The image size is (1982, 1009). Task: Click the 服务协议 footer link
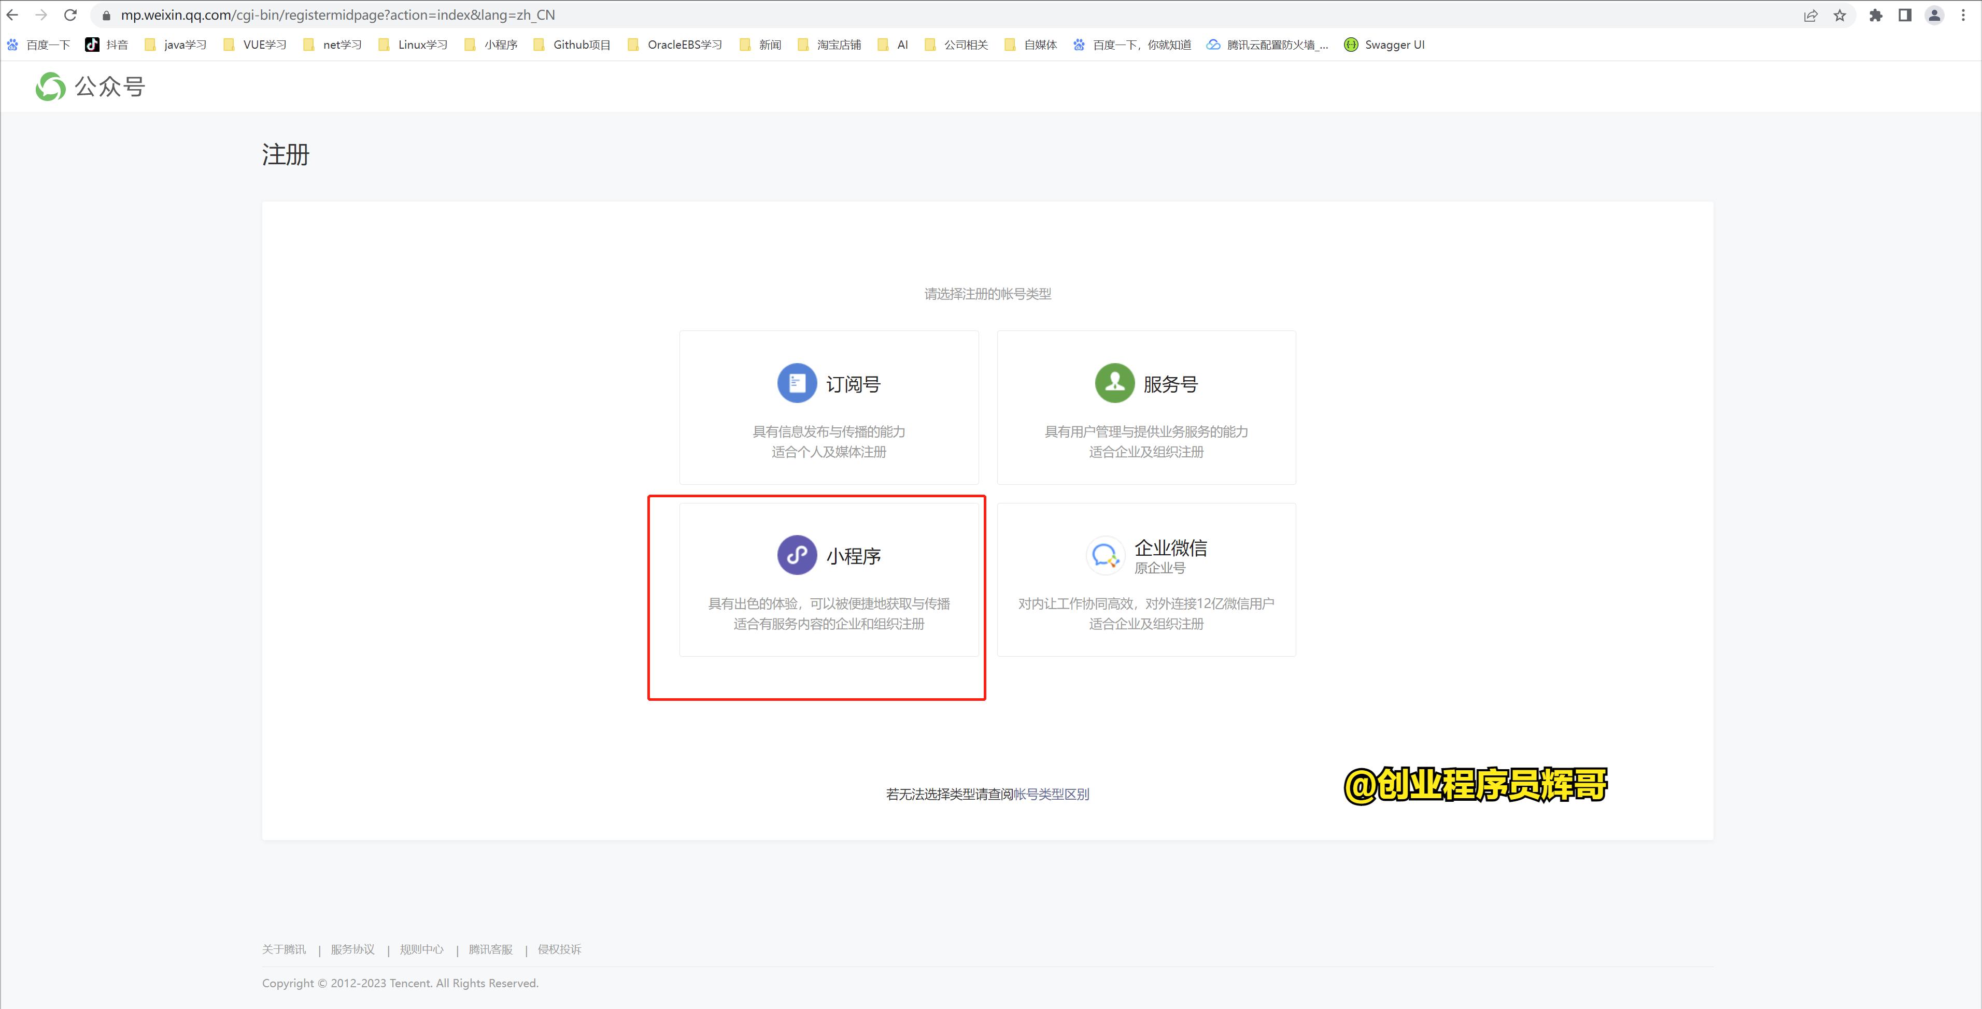point(352,949)
